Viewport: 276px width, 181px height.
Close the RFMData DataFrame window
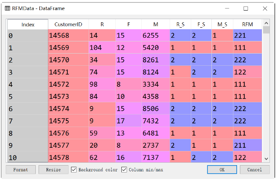(x=265, y=9)
